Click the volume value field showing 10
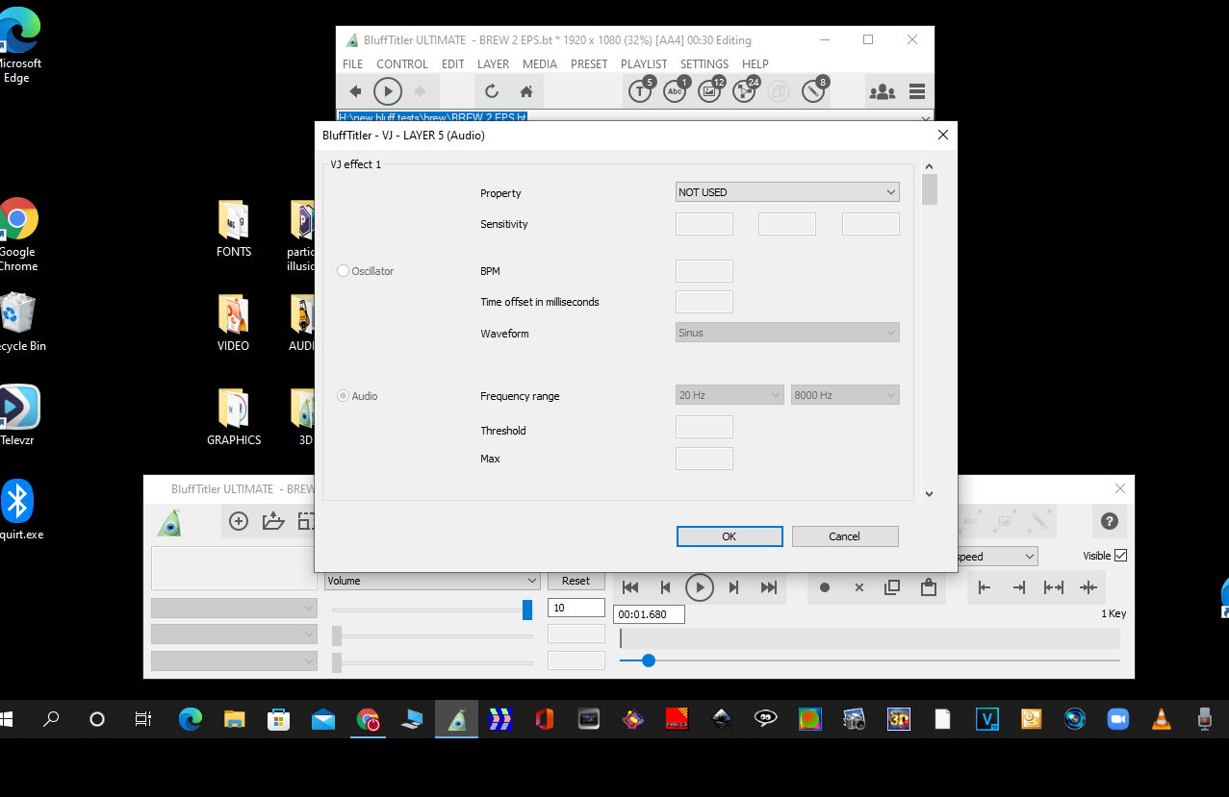 (576, 608)
